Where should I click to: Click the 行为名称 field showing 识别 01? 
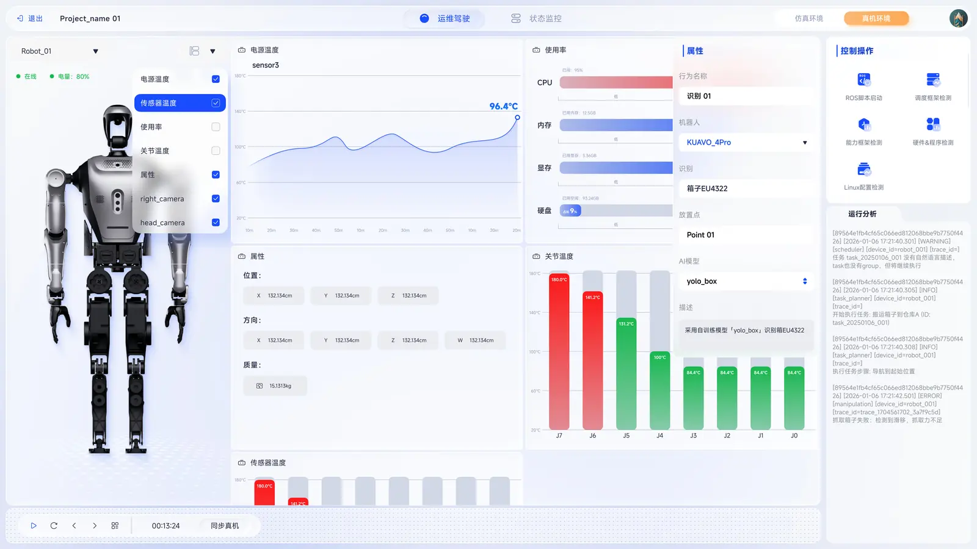click(746, 96)
